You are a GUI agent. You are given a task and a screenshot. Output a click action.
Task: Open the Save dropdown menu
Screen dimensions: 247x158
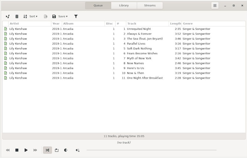click(60, 16)
